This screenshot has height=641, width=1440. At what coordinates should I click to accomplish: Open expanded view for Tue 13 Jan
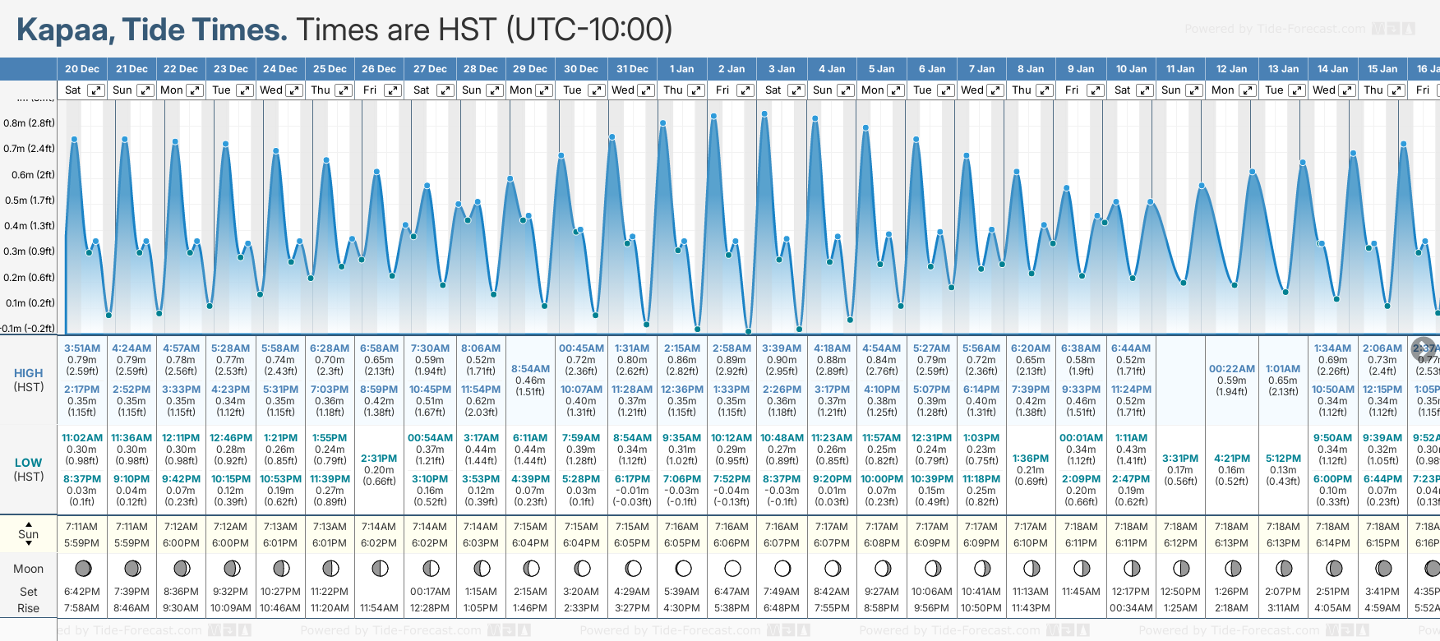point(1296,90)
